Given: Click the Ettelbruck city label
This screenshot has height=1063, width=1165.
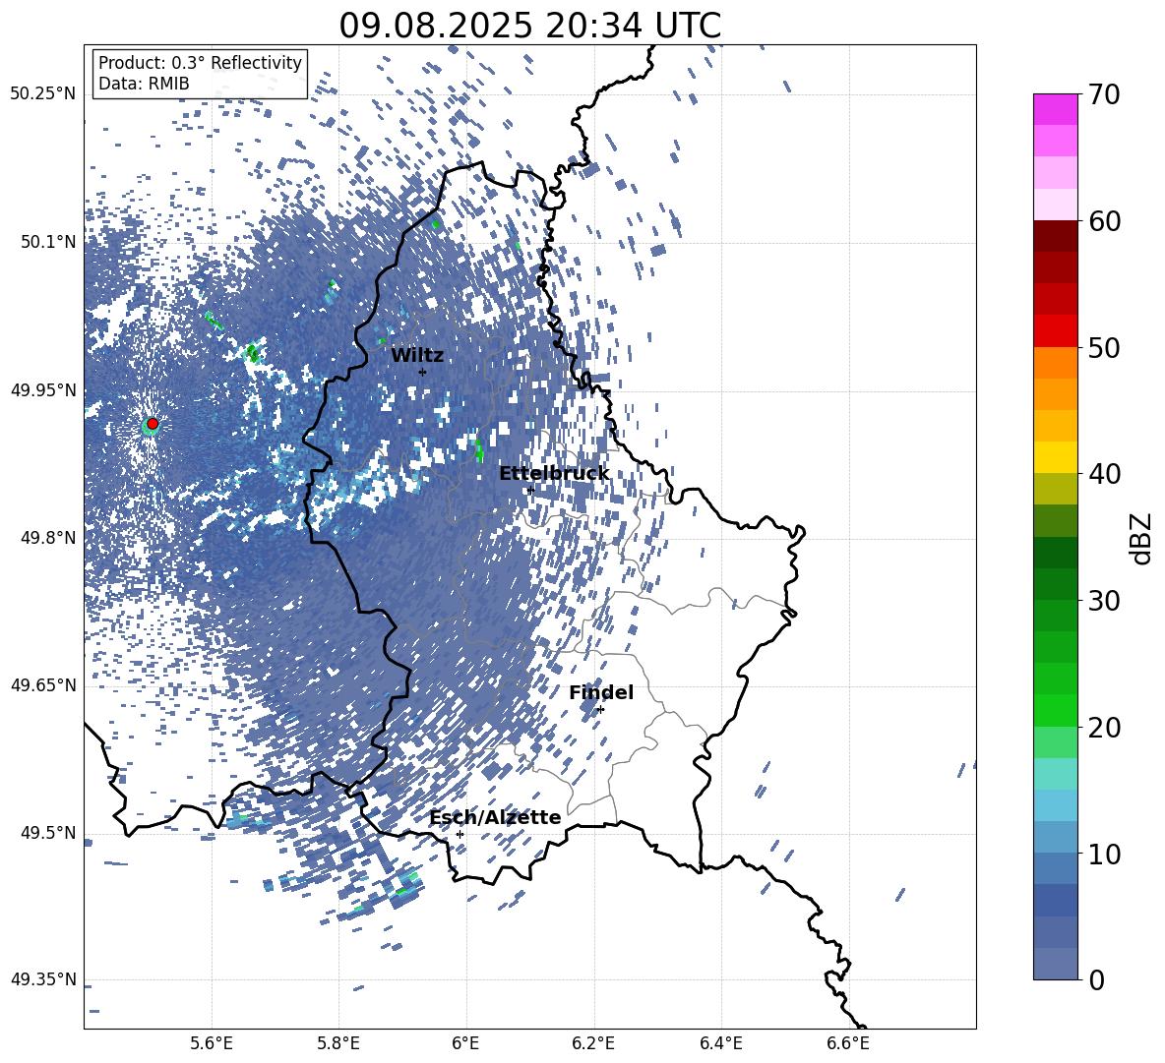Looking at the screenshot, I should 554,474.
